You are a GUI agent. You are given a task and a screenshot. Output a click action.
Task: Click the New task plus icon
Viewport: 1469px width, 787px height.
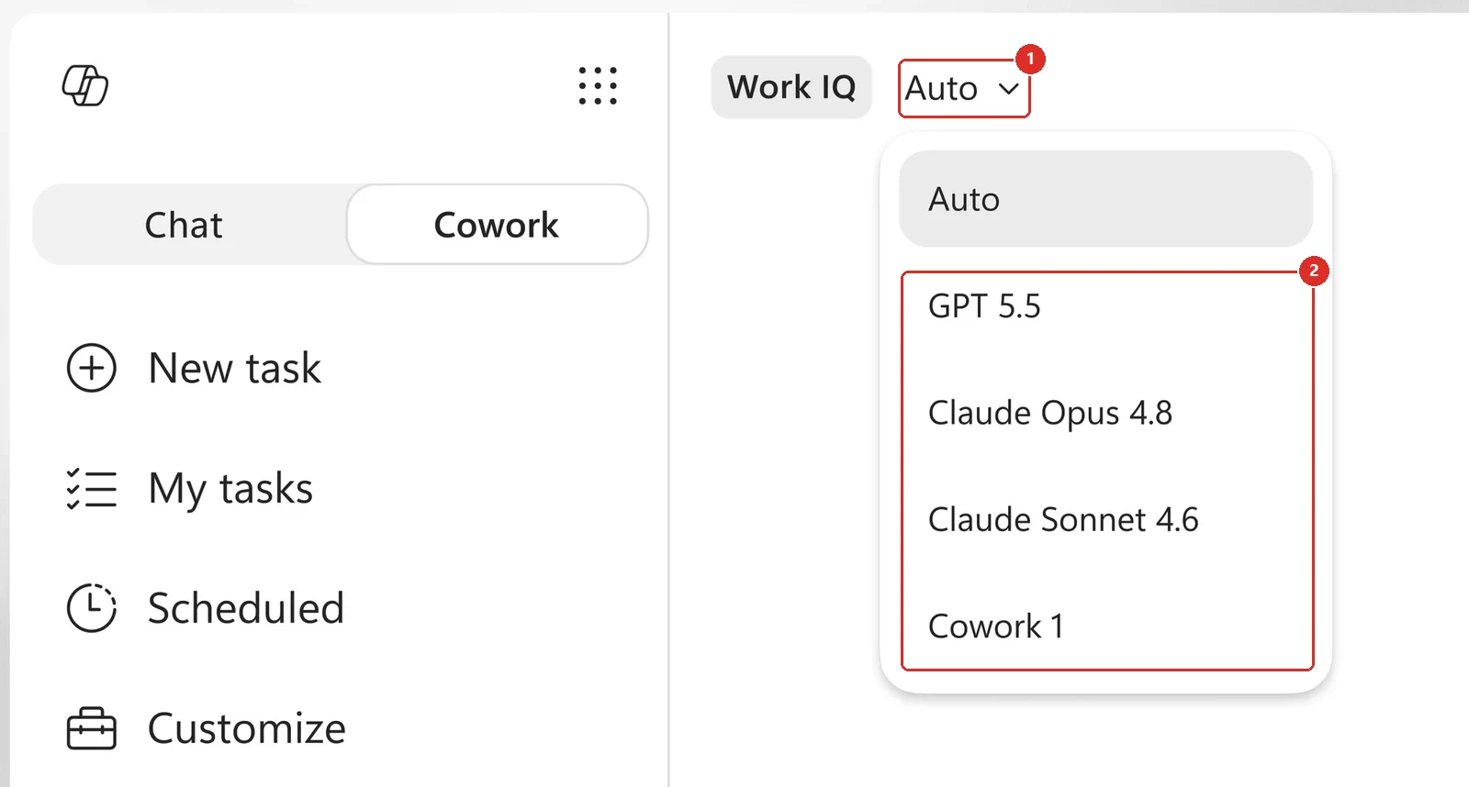tap(92, 368)
